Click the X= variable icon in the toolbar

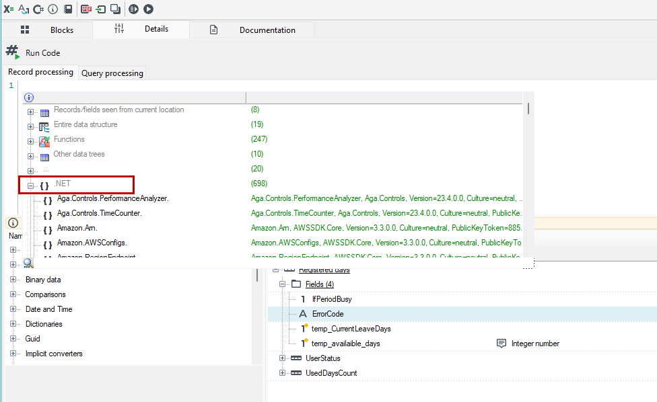tap(8, 9)
